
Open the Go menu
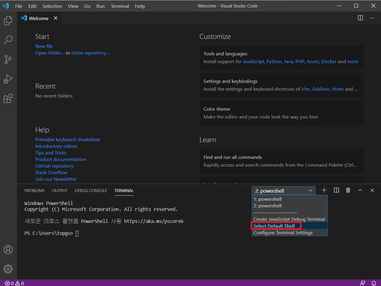pyautogui.click(x=87, y=6)
